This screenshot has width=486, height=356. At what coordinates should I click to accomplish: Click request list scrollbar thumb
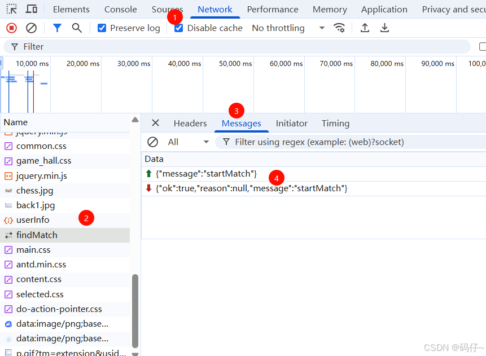pos(135,311)
